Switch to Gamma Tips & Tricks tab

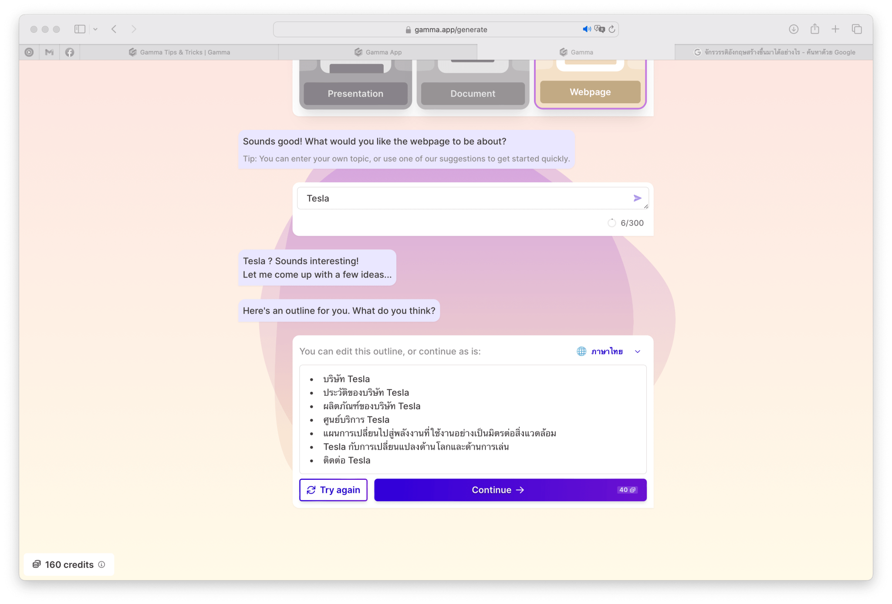[179, 52]
